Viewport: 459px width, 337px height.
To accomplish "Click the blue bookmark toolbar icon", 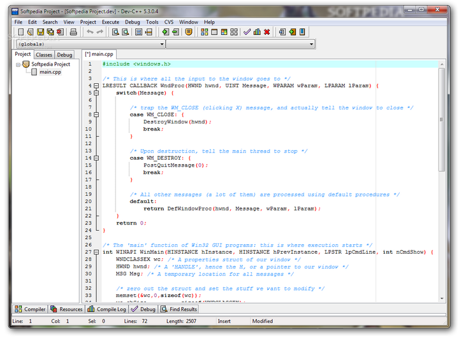I will click(x=302, y=32).
